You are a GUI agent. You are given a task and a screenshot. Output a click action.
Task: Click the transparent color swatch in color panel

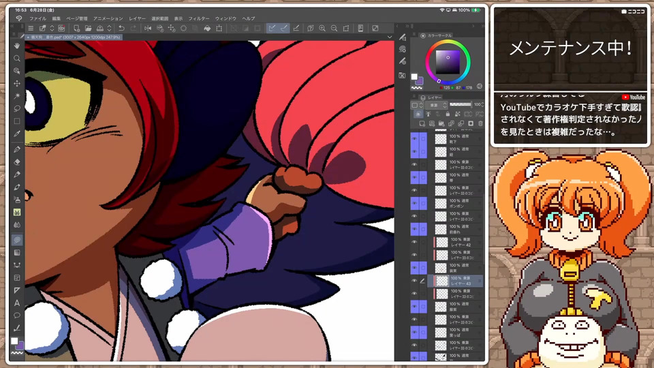tap(417, 88)
